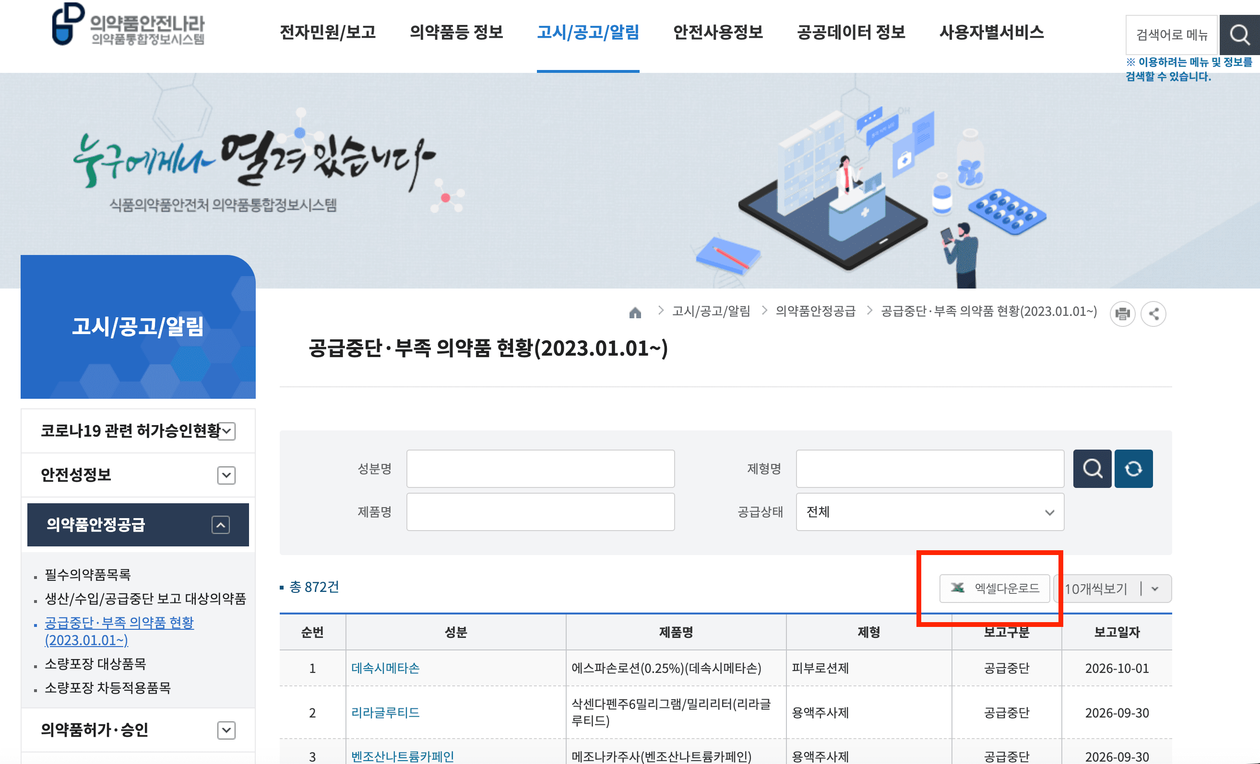
Task: Open 소량포장 대상품목 sidebar link
Action: pyautogui.click(x=95, y=664)
